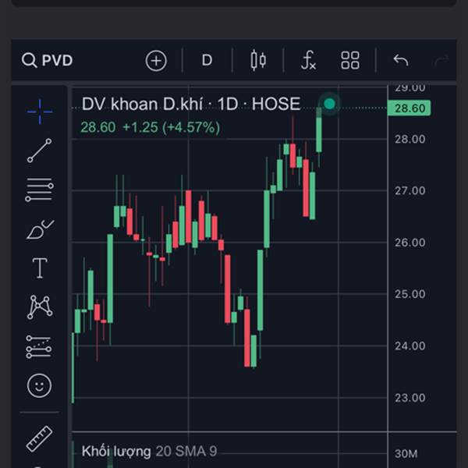This screenshot has height=468, width=468.
Task: Open symbol search for PVD
Action: click(x=47, y=61)
